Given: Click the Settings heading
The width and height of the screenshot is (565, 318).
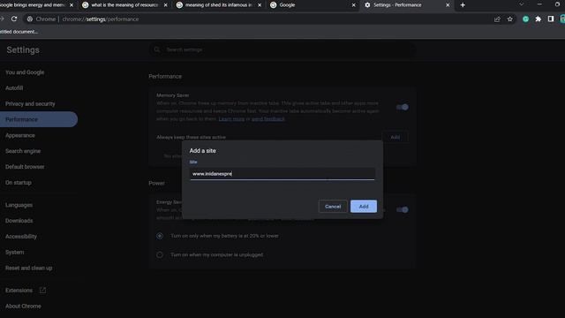Looking at the screenshot, I should (x=23, y=50).
